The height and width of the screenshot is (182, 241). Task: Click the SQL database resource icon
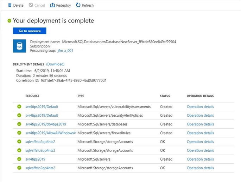pyautogui.click(x=19, y=46)
